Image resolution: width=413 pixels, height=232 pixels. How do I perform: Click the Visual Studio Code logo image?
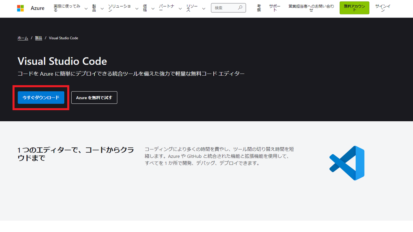[x=346, y=163]
